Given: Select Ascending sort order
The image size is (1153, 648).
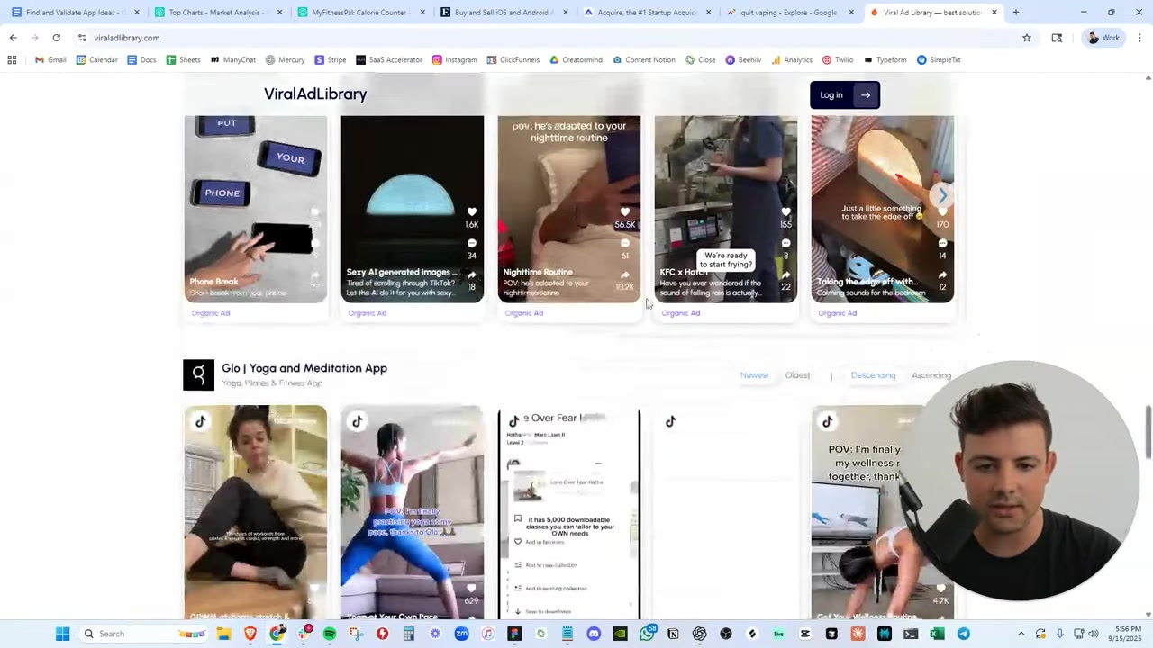Looking at the screenshot, I should point(931,375).
